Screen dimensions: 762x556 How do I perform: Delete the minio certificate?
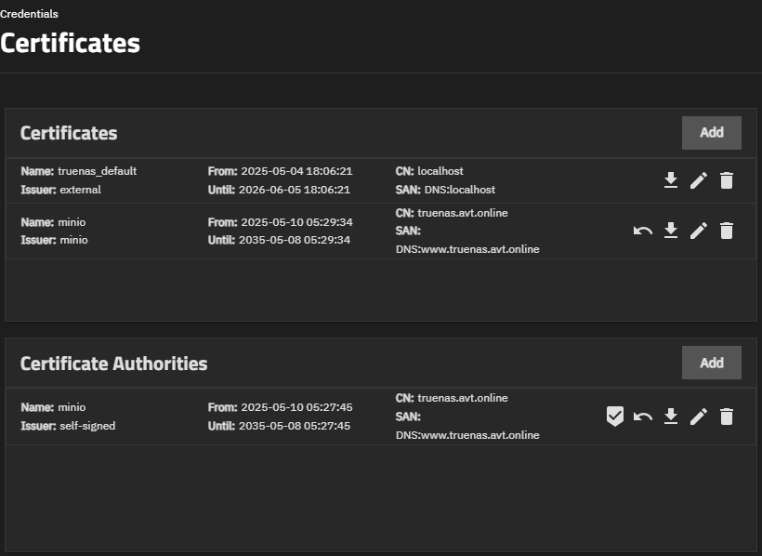727,231
